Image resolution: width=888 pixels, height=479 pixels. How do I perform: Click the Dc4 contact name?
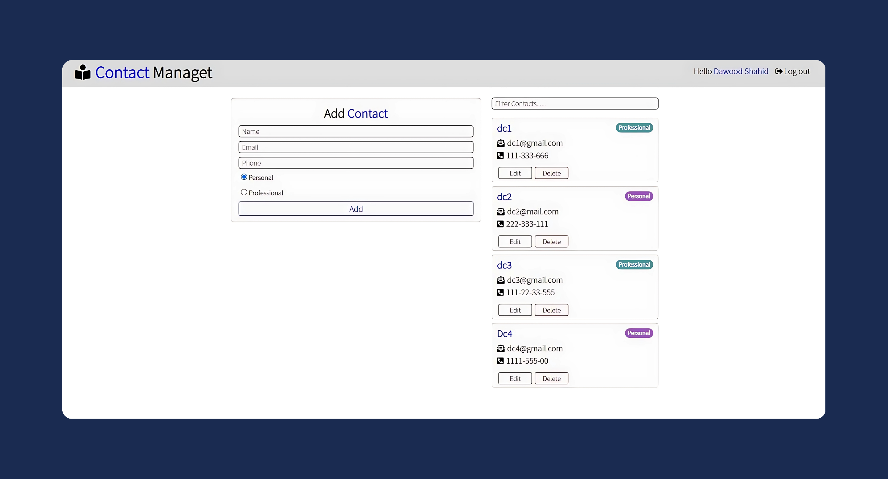coord(504,334)
